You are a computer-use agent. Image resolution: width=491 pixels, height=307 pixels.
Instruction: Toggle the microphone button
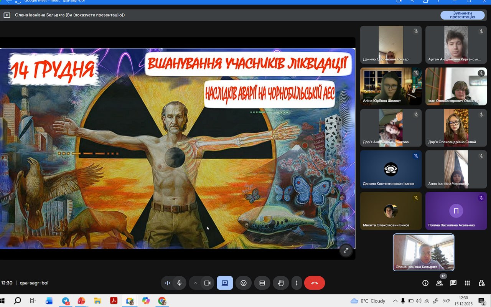(x=179, y=283)
